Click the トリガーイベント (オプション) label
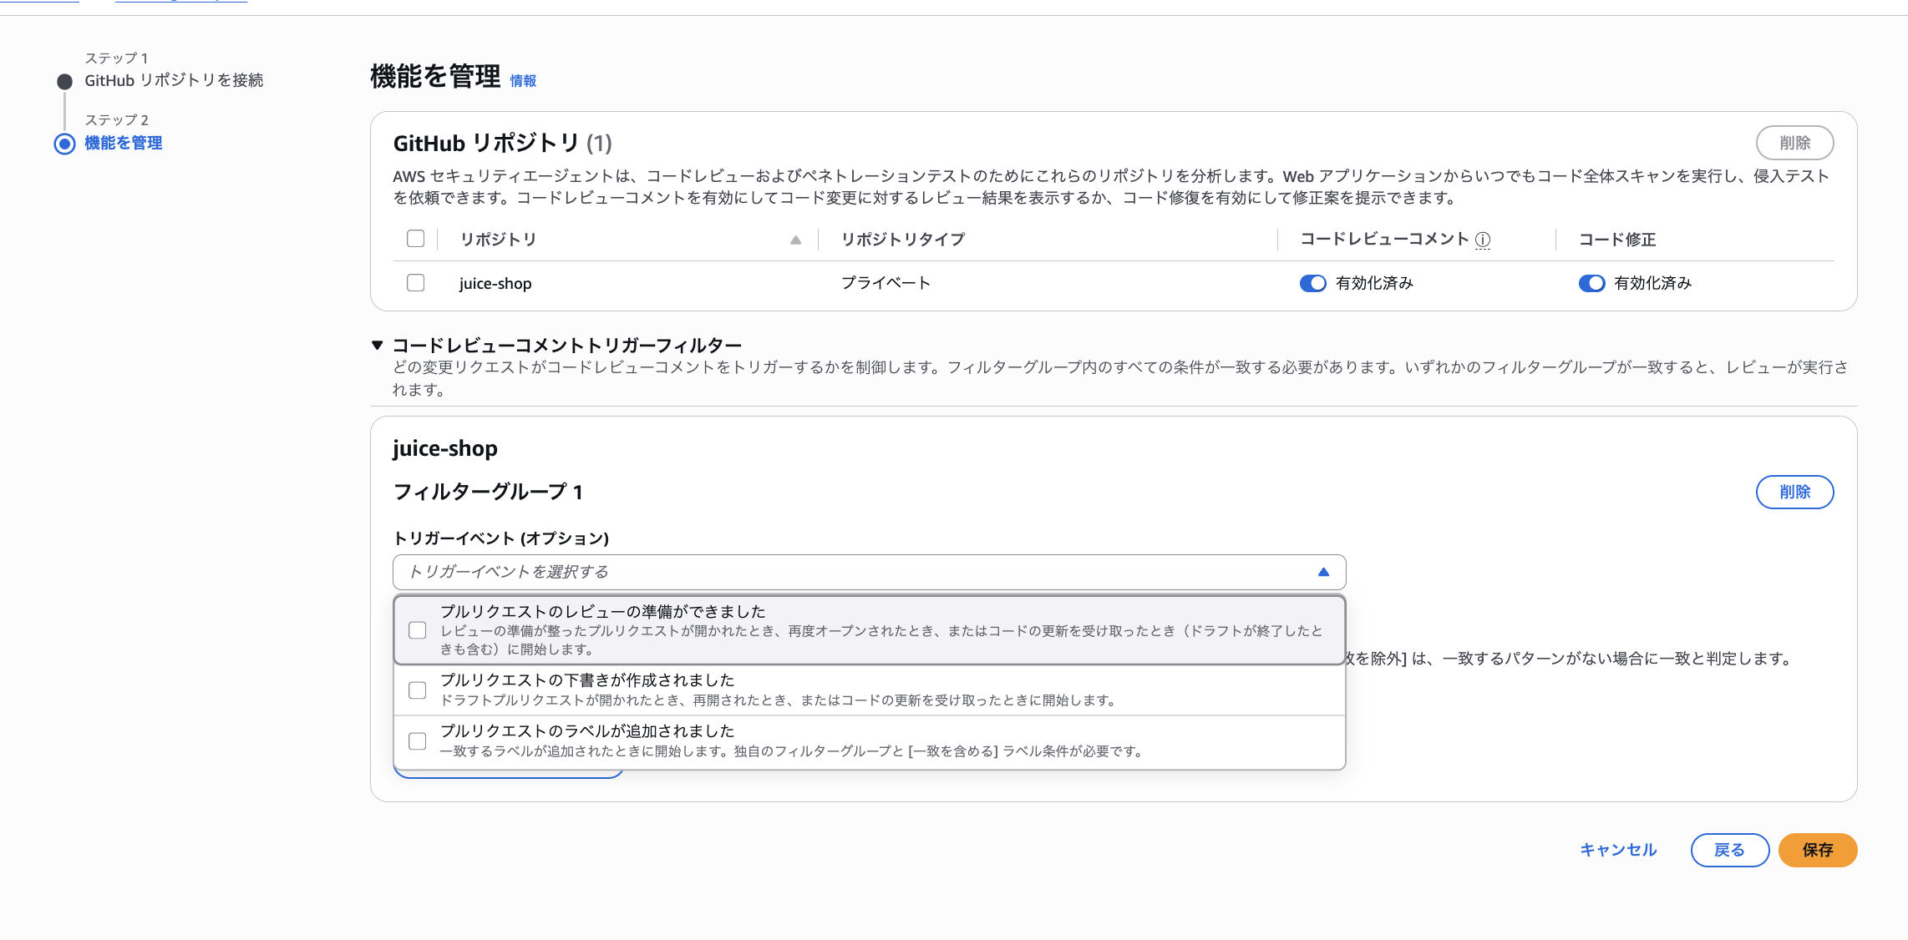This screenshot has width=1908, height=940. (500, 538)
